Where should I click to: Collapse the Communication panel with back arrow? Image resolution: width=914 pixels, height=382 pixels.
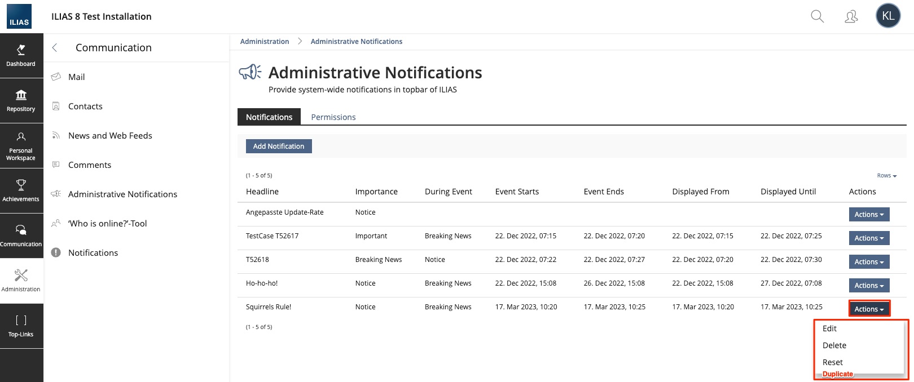coord(55,48)
